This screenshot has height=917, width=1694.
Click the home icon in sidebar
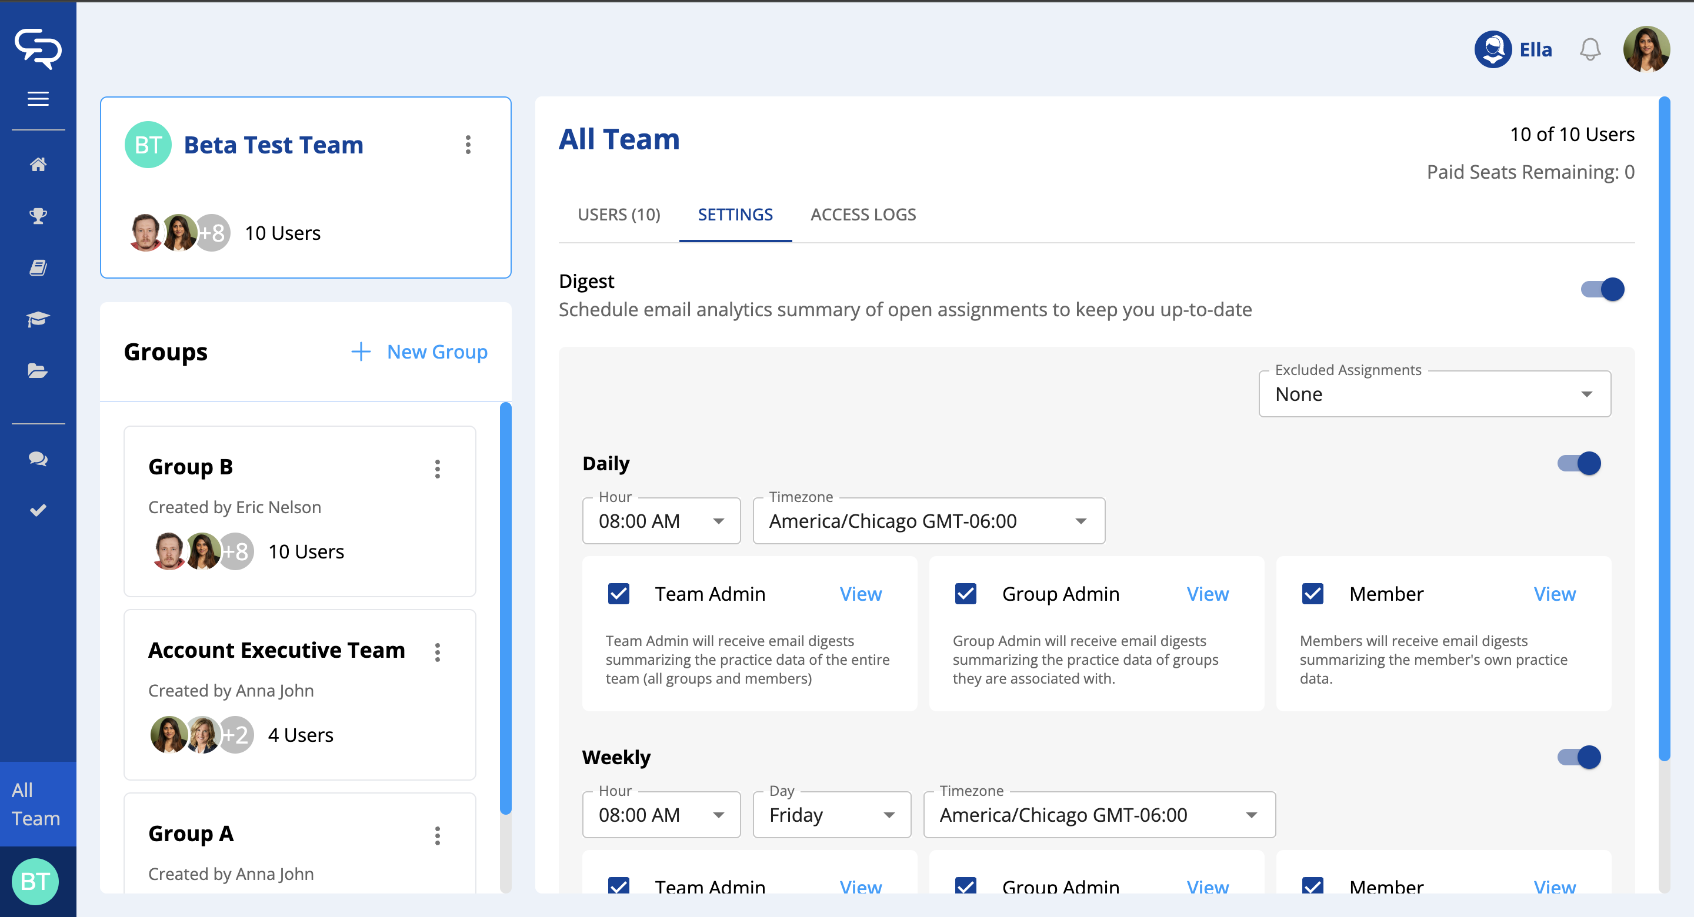point(38,165)
